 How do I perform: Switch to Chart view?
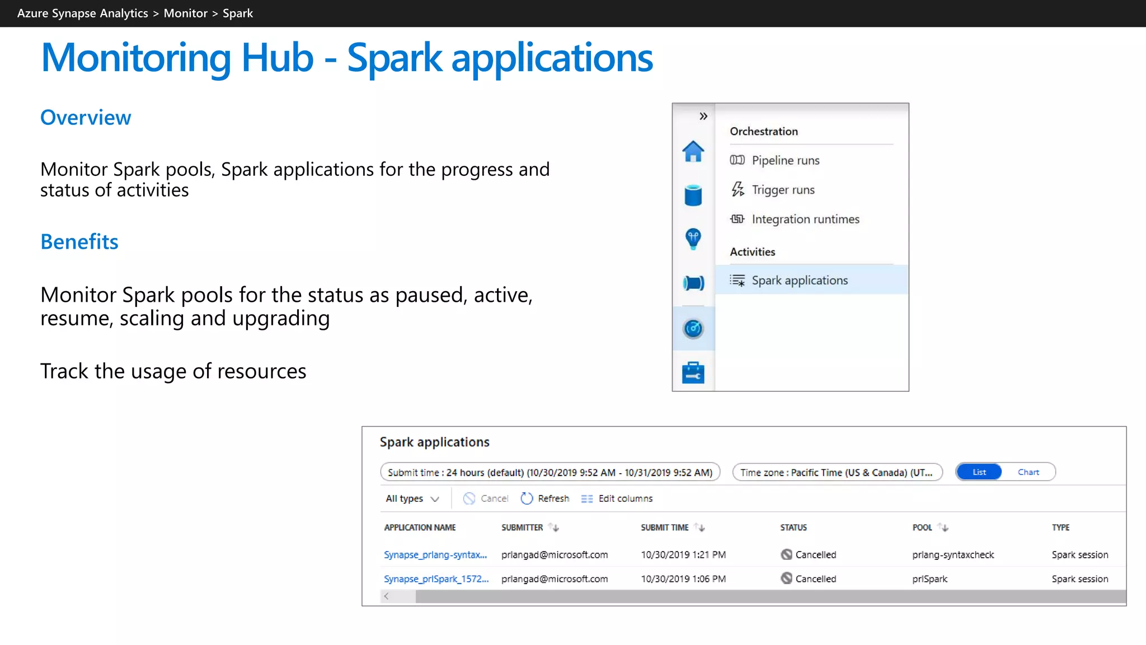(x=1028, y=472)
